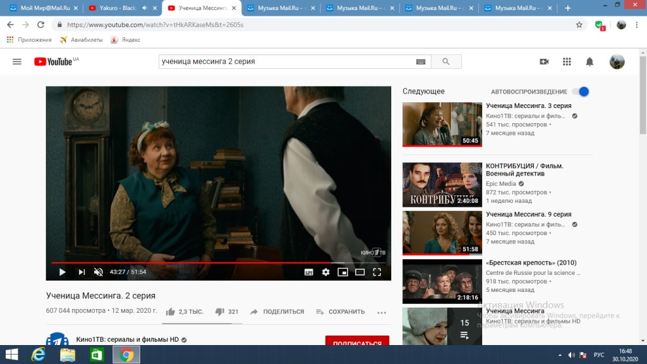Image resolution: width=647 pixels, height=364 pixels.
Task: Open the Приложения apps bookmark
Action: tap(29, 40)
